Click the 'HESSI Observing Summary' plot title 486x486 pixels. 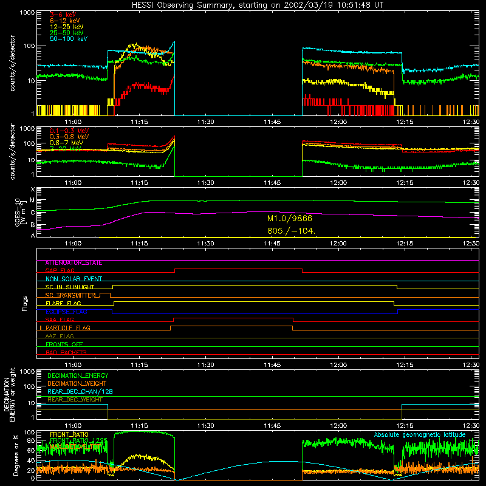click(257, 5)
